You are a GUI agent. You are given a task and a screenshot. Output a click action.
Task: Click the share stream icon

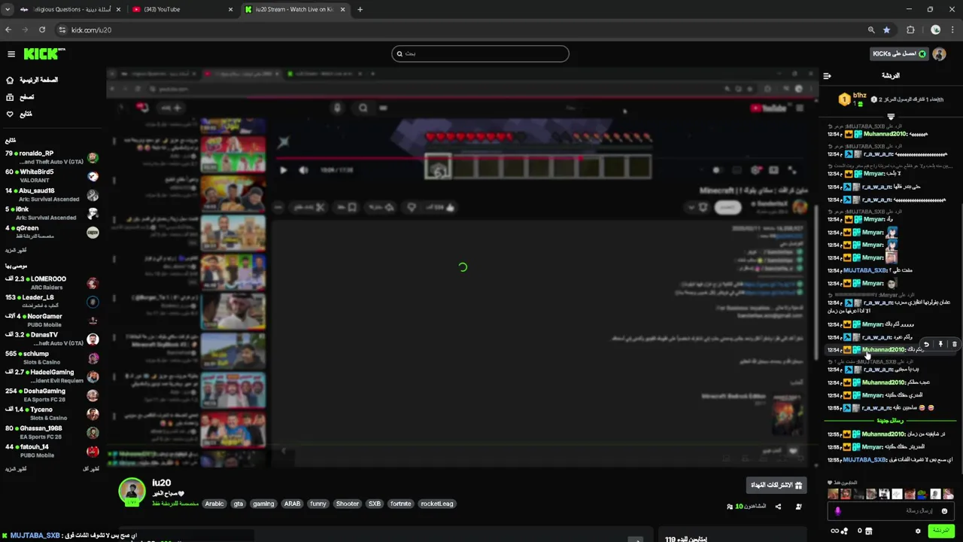coord(778,507)
